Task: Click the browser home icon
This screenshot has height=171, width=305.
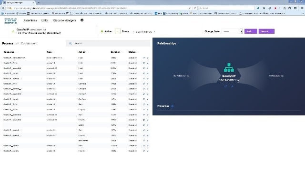Action: click(x=264, y=8)
